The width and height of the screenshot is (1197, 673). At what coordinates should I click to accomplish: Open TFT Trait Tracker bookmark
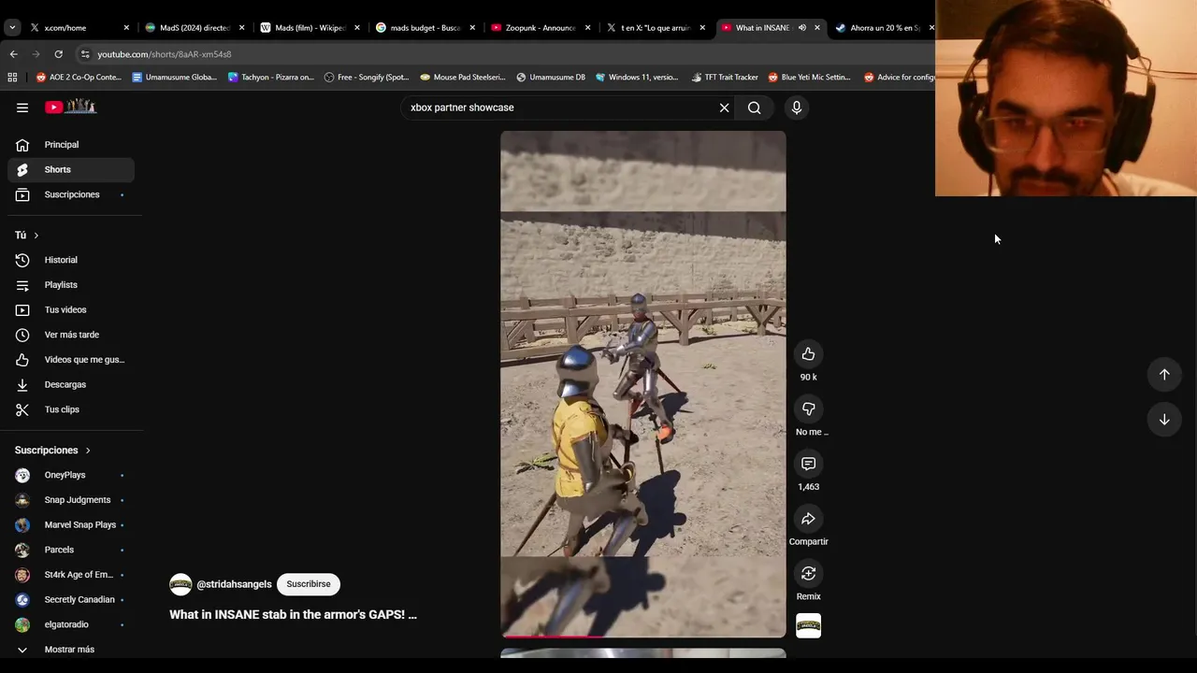coord(725,78)
